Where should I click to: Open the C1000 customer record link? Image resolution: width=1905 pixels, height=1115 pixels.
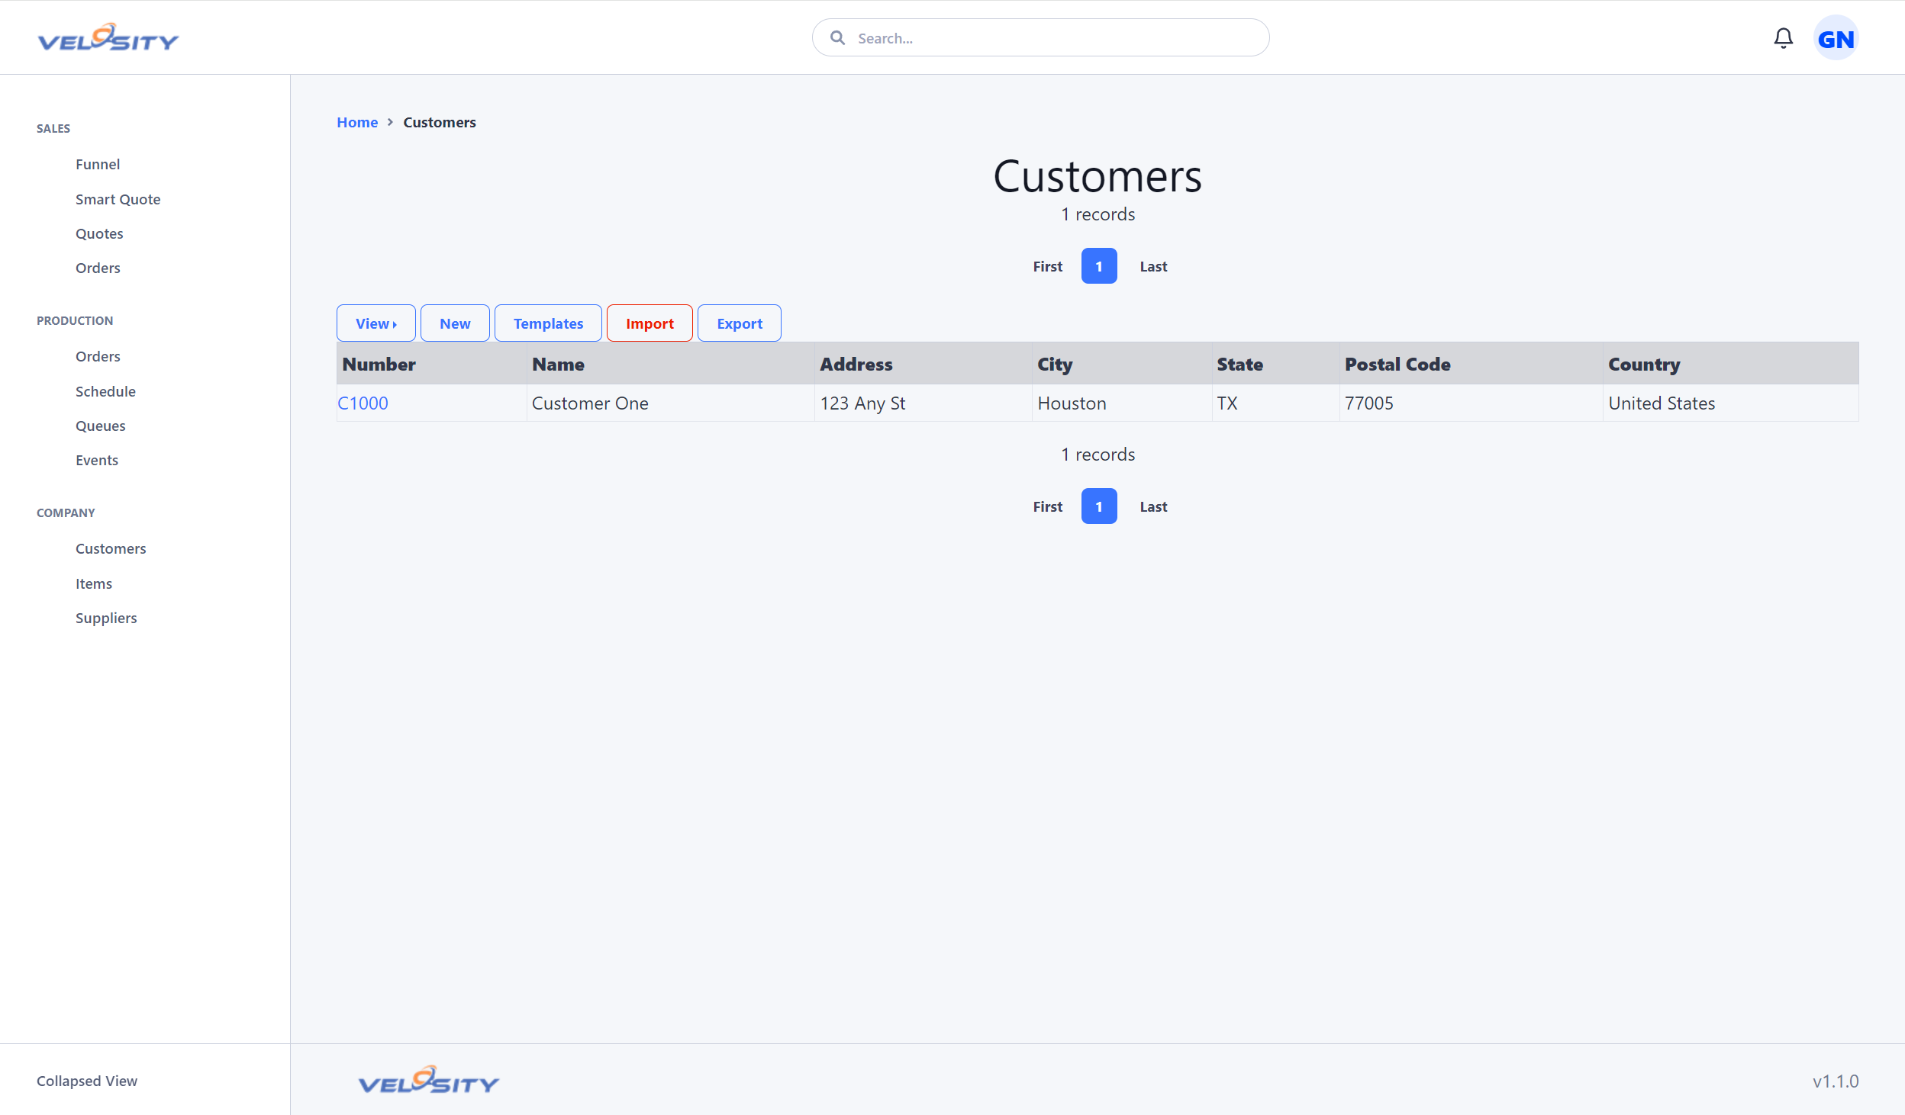pyautogui.click(x=363, y=402)
